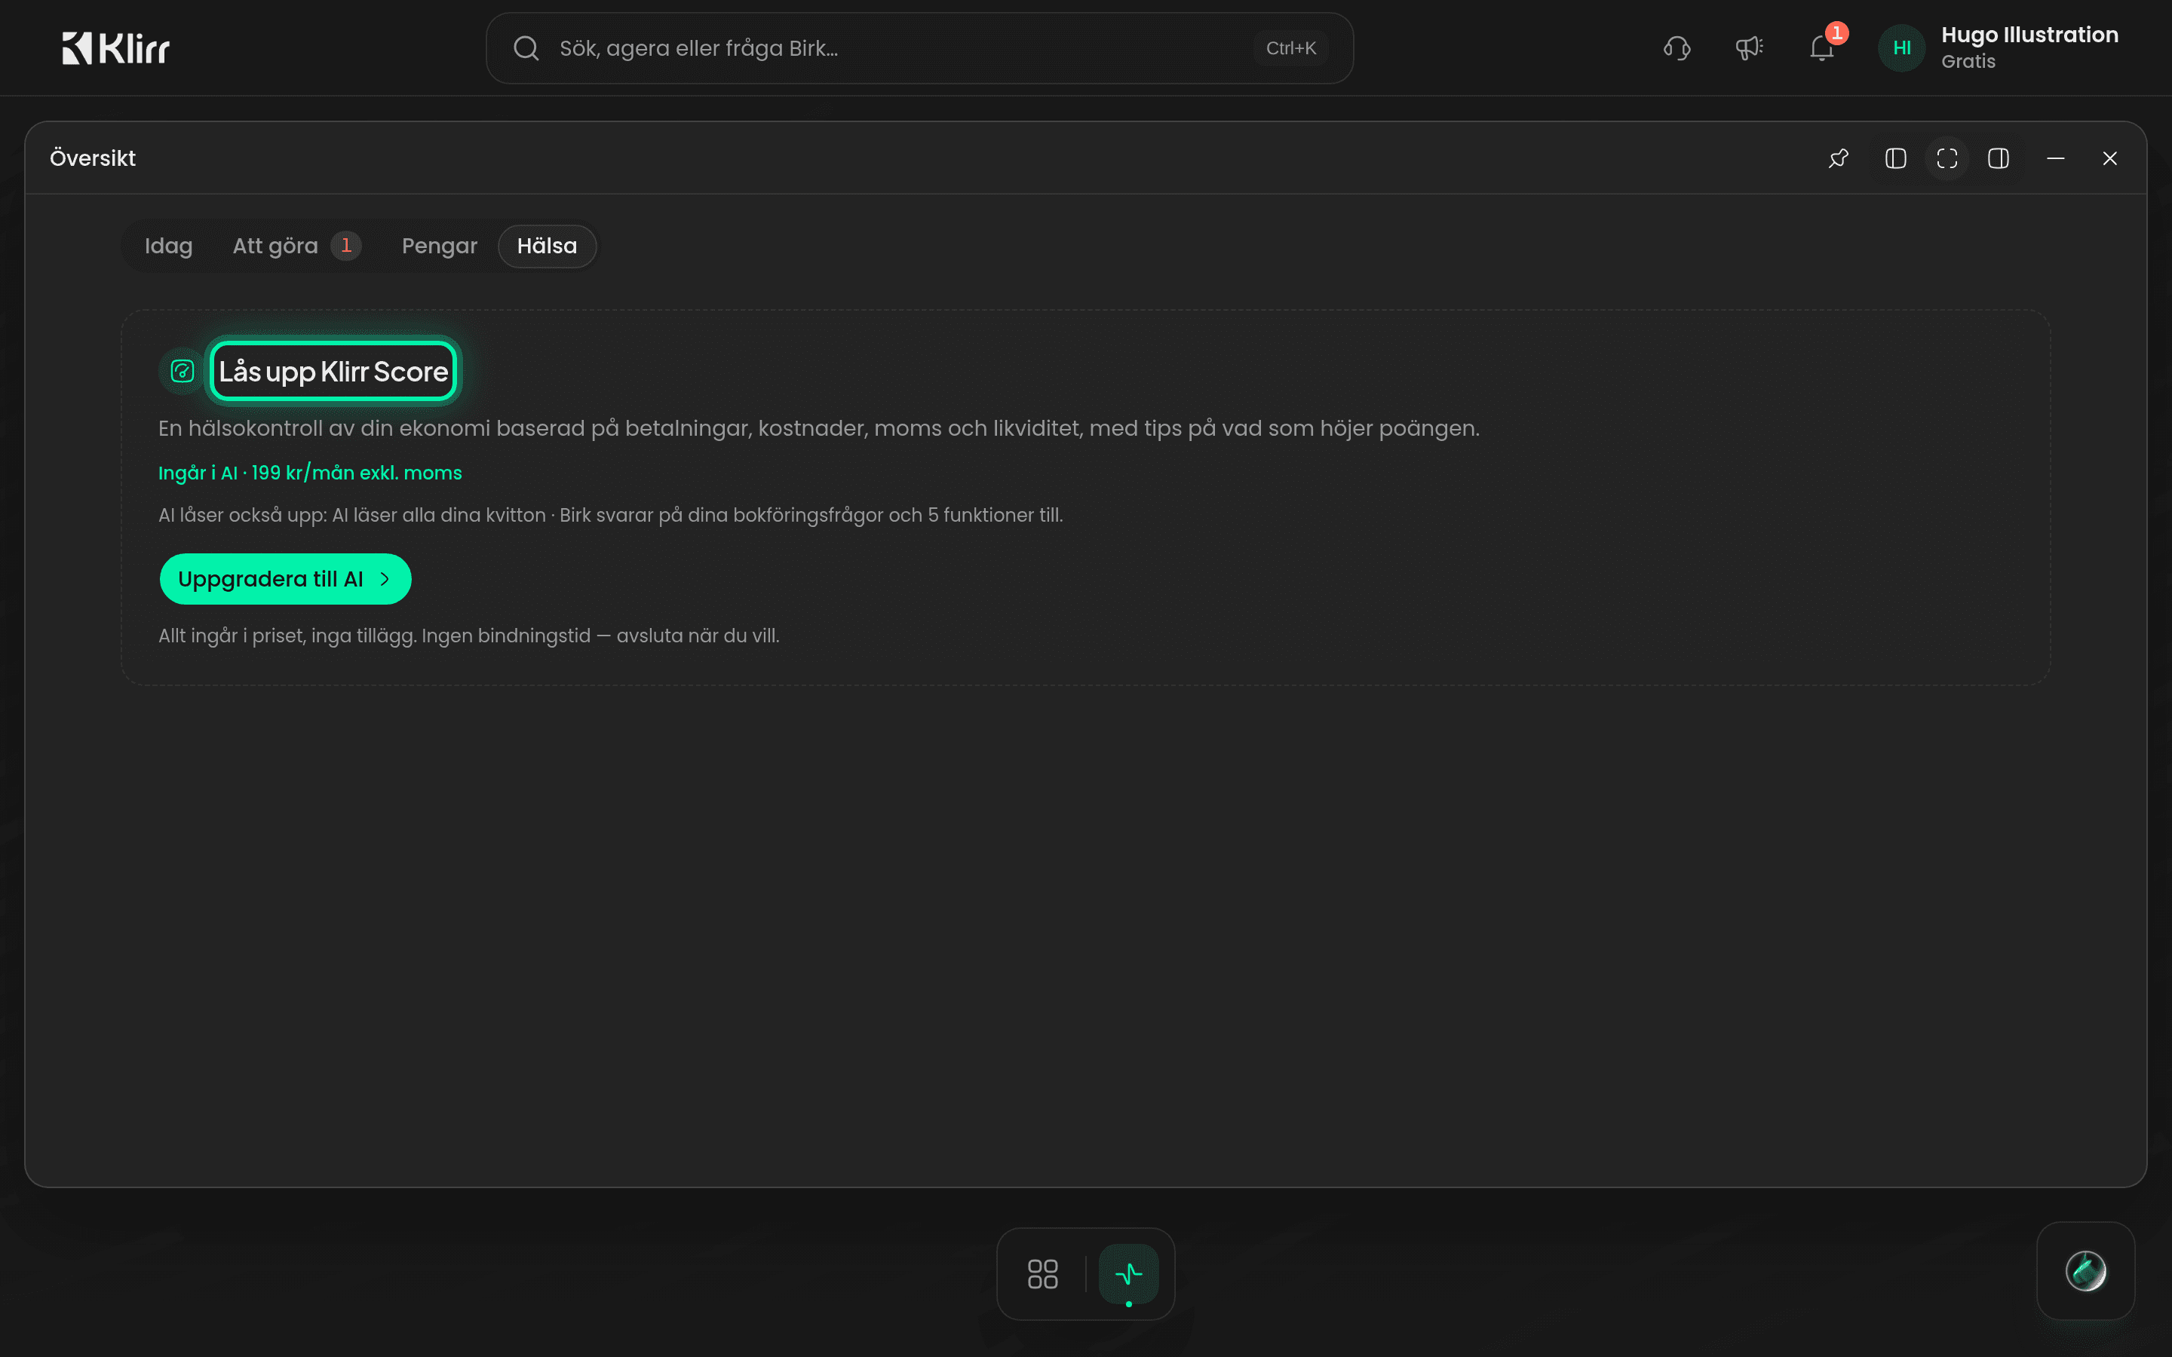2172x1357 pixels.
Task: Click the search magnifier icon
Action: (527, 48)
